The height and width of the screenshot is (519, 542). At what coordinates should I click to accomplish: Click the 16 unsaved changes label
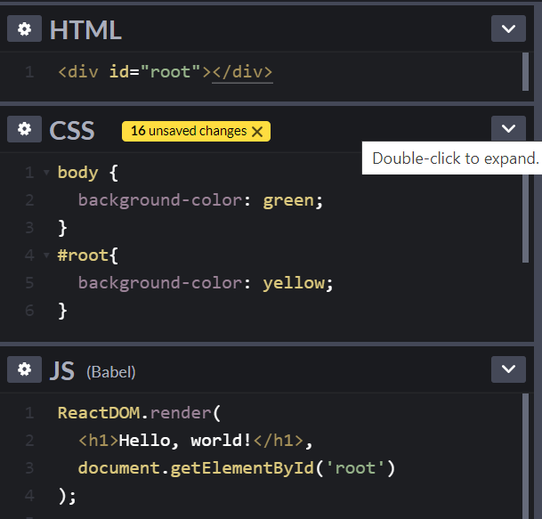coord(189,131)
